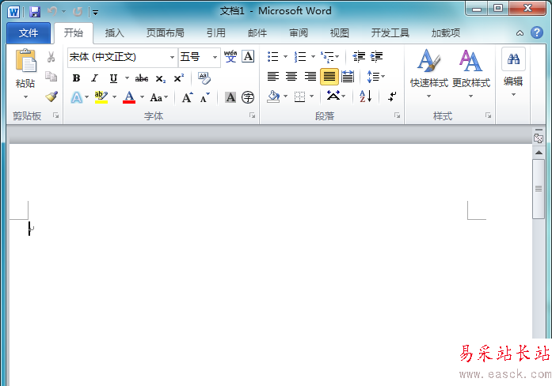Show paragraph marks icon
This screenshot has height=386, width=552.
(x=392, y=96)
